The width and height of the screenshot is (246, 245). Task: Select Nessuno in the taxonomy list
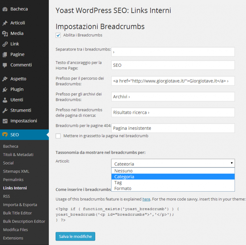pyautogui.click(x=173, y=171)
